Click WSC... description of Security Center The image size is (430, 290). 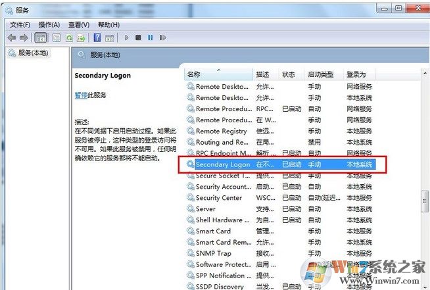point(266,197)
